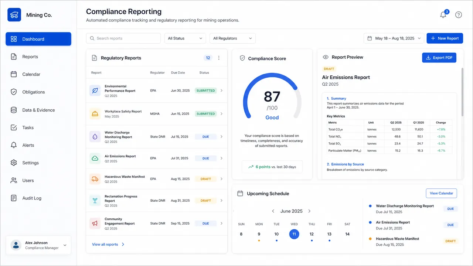This screenshot has width=473, height=266.
Task: Click the 12 reports count badge
Action: pyautogui.click(x=208, y=58)
